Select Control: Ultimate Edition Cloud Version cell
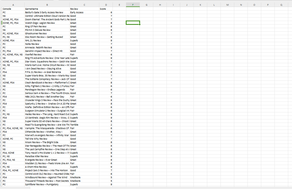The width and height of the screenshot is (292, 189). 47,16
